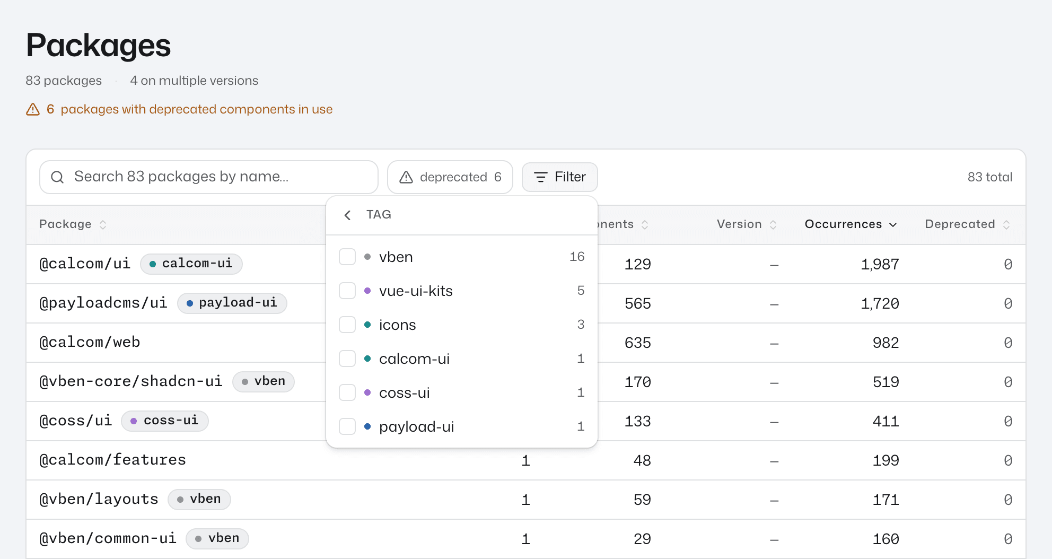Click 565 in the @payloadcms/ui row
This screenshot has height=559, width=1052.
[637, 303]
